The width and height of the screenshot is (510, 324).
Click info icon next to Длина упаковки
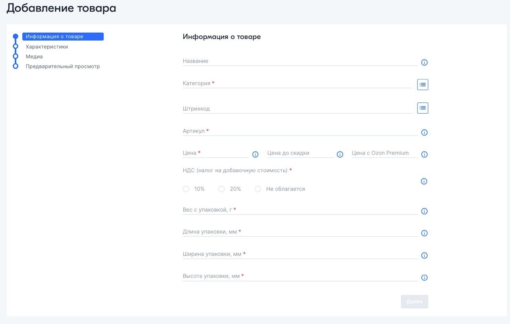point(424,233)
